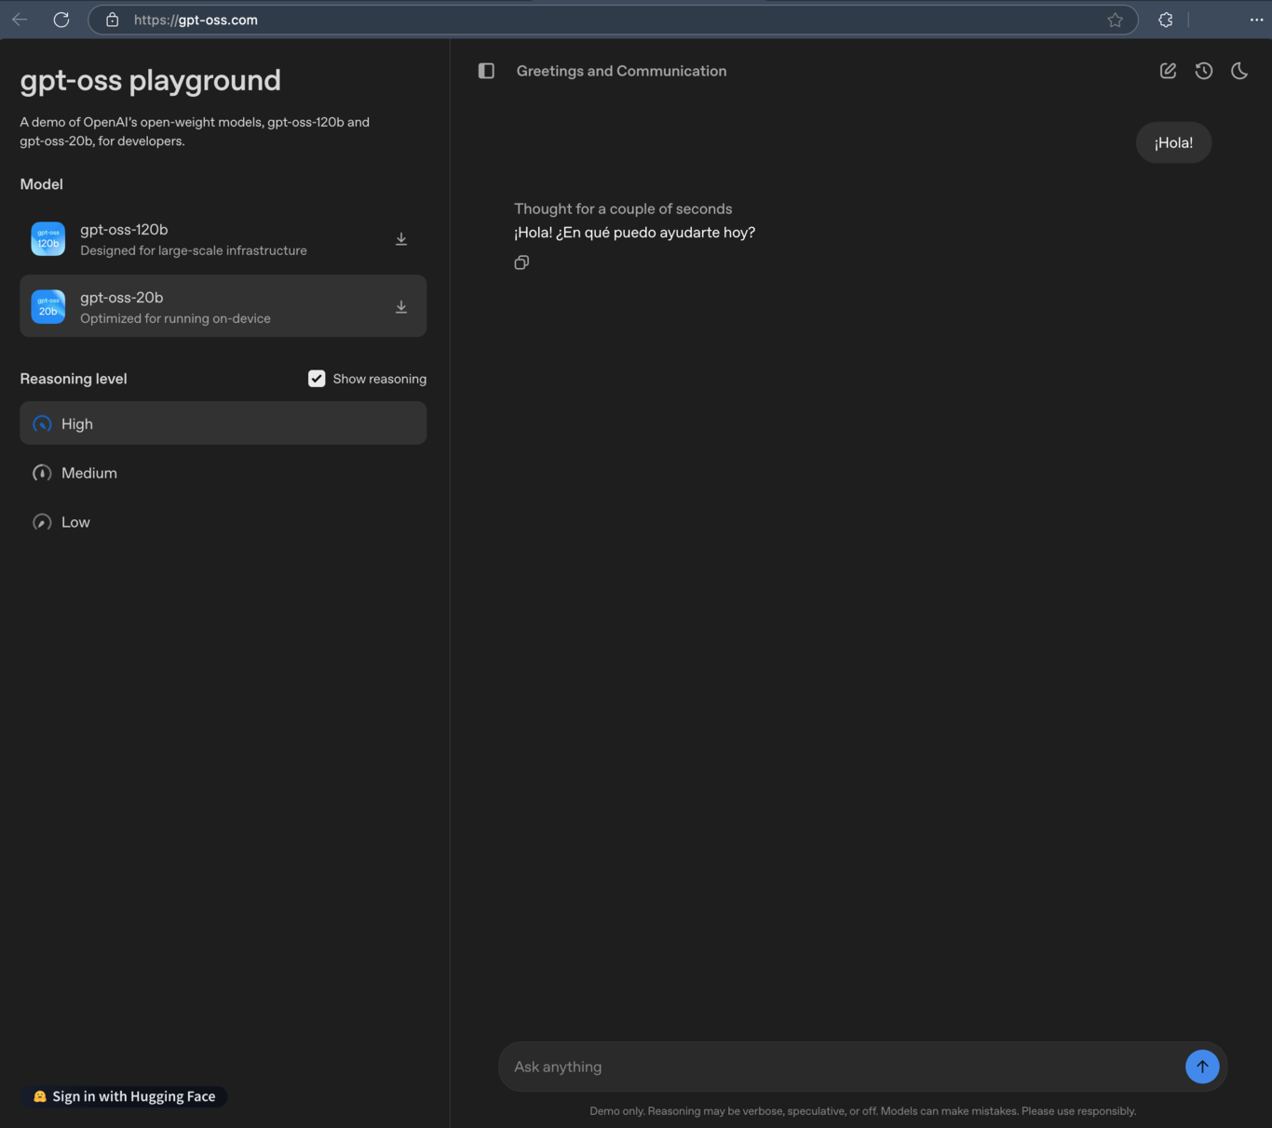Start a new chat with compose icon
Image resolution: width=1272 pixels, height=1128 pixels.
(x=1168, y=71)
